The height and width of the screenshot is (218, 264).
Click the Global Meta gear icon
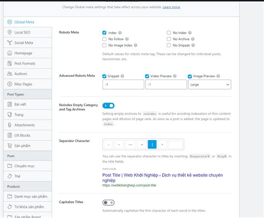[9, 22]
